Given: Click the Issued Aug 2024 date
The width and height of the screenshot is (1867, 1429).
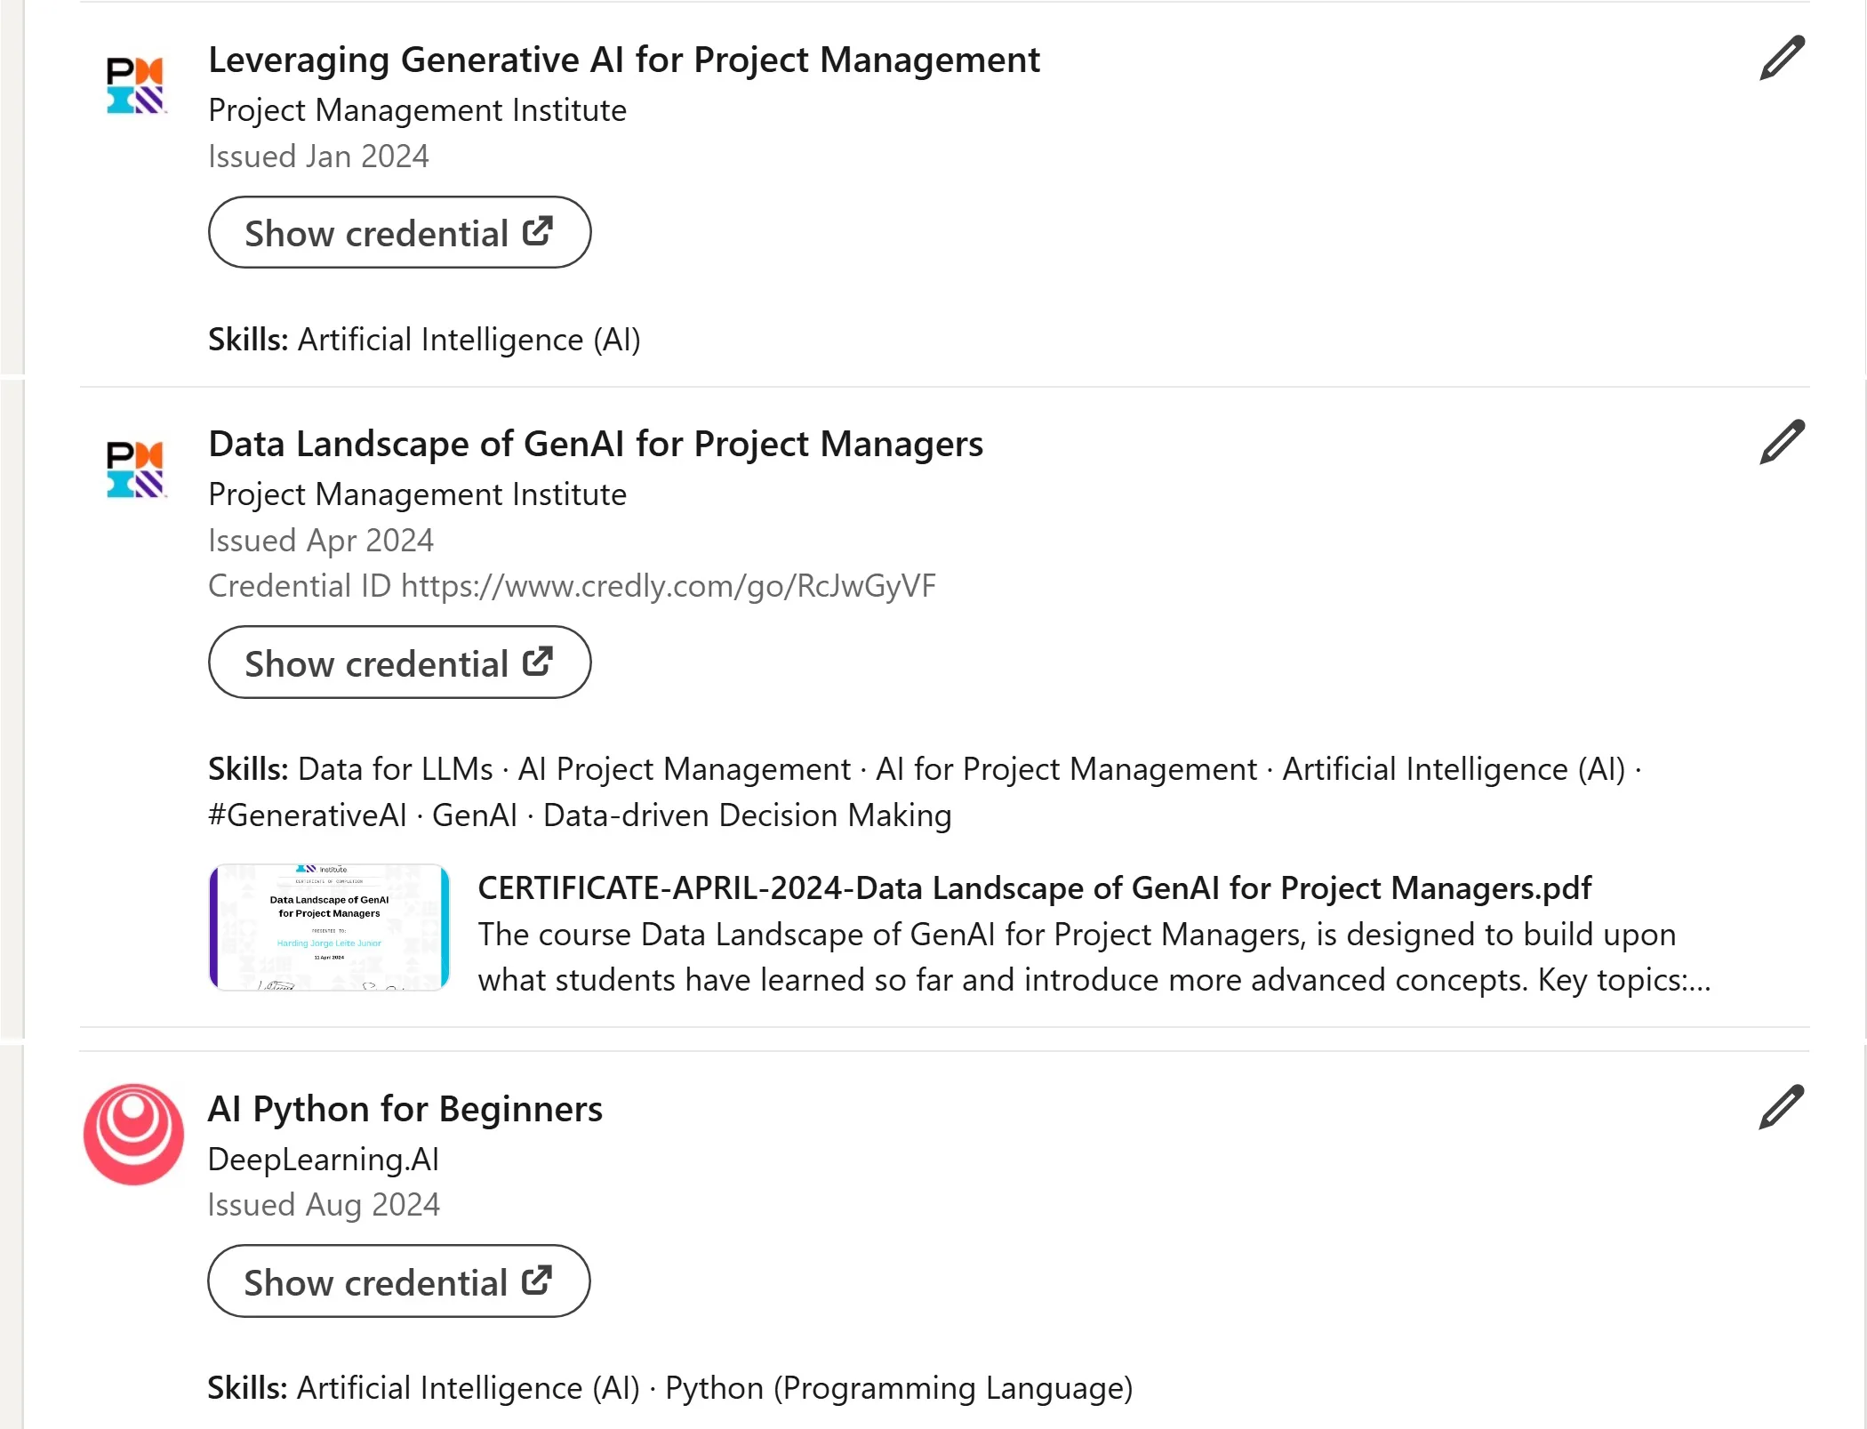Looking at the screenshot, I should (x=324, y=1205).
